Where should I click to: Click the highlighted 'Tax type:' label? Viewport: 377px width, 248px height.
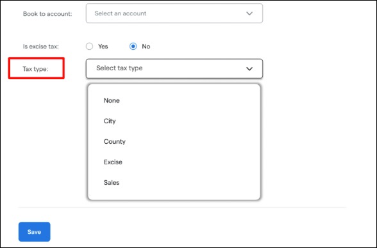tap(35, 69)
